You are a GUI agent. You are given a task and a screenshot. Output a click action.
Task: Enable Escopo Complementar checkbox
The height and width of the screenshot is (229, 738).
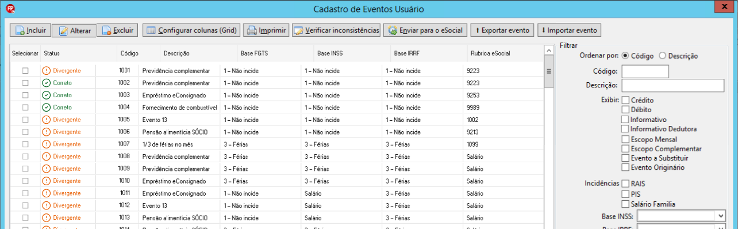(x=625, y=148)
